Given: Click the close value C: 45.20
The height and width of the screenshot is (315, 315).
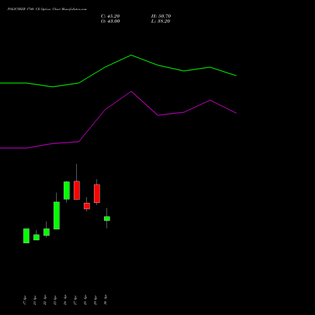Looking at the screenshot, I should click(x=110, y=16).
